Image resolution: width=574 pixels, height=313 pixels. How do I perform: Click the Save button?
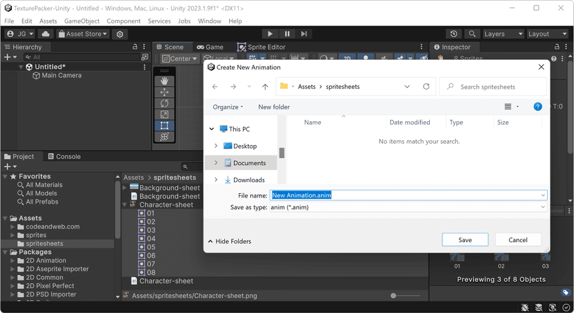point(465,239)
